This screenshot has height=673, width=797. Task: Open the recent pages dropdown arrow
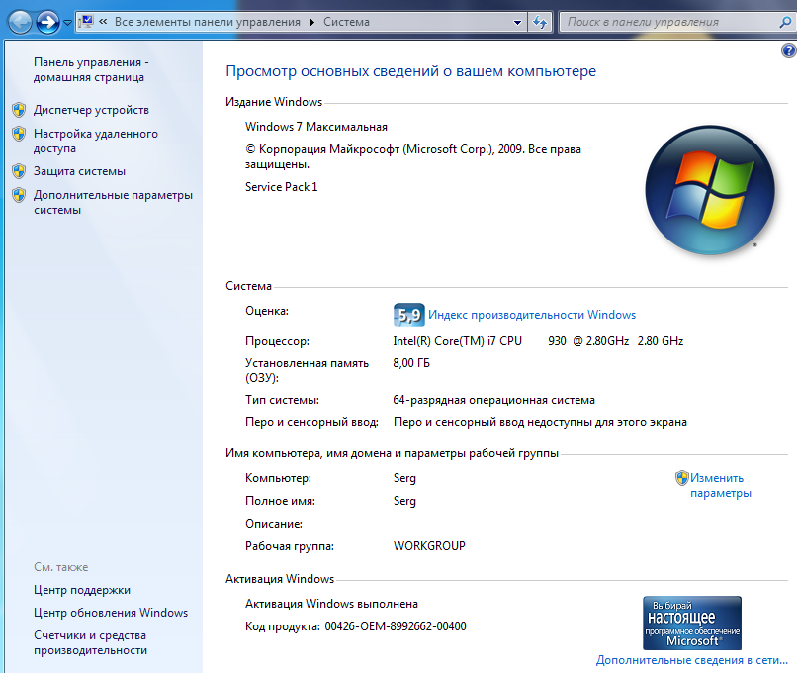[x=67, y=23]
